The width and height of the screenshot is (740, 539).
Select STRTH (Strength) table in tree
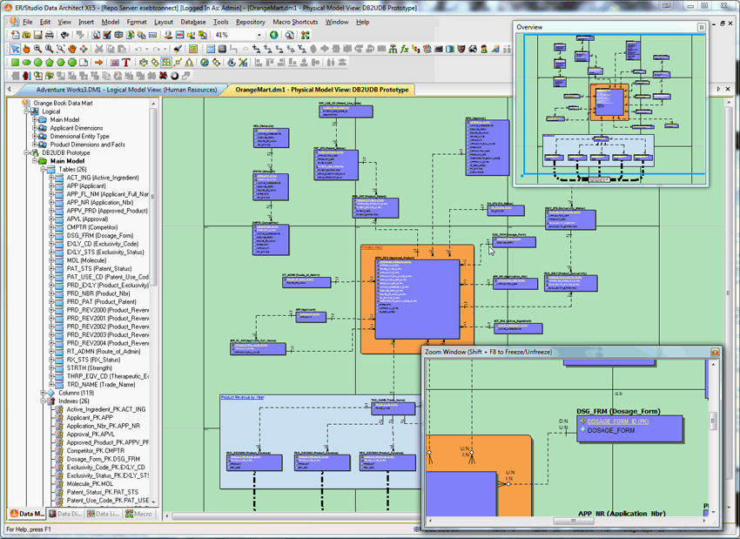(89, 367)
